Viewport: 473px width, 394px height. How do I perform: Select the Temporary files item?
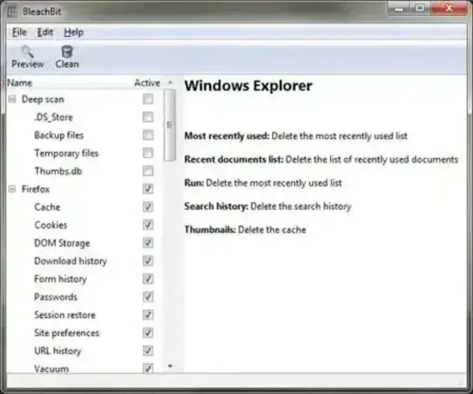click(x=66, y=153)
